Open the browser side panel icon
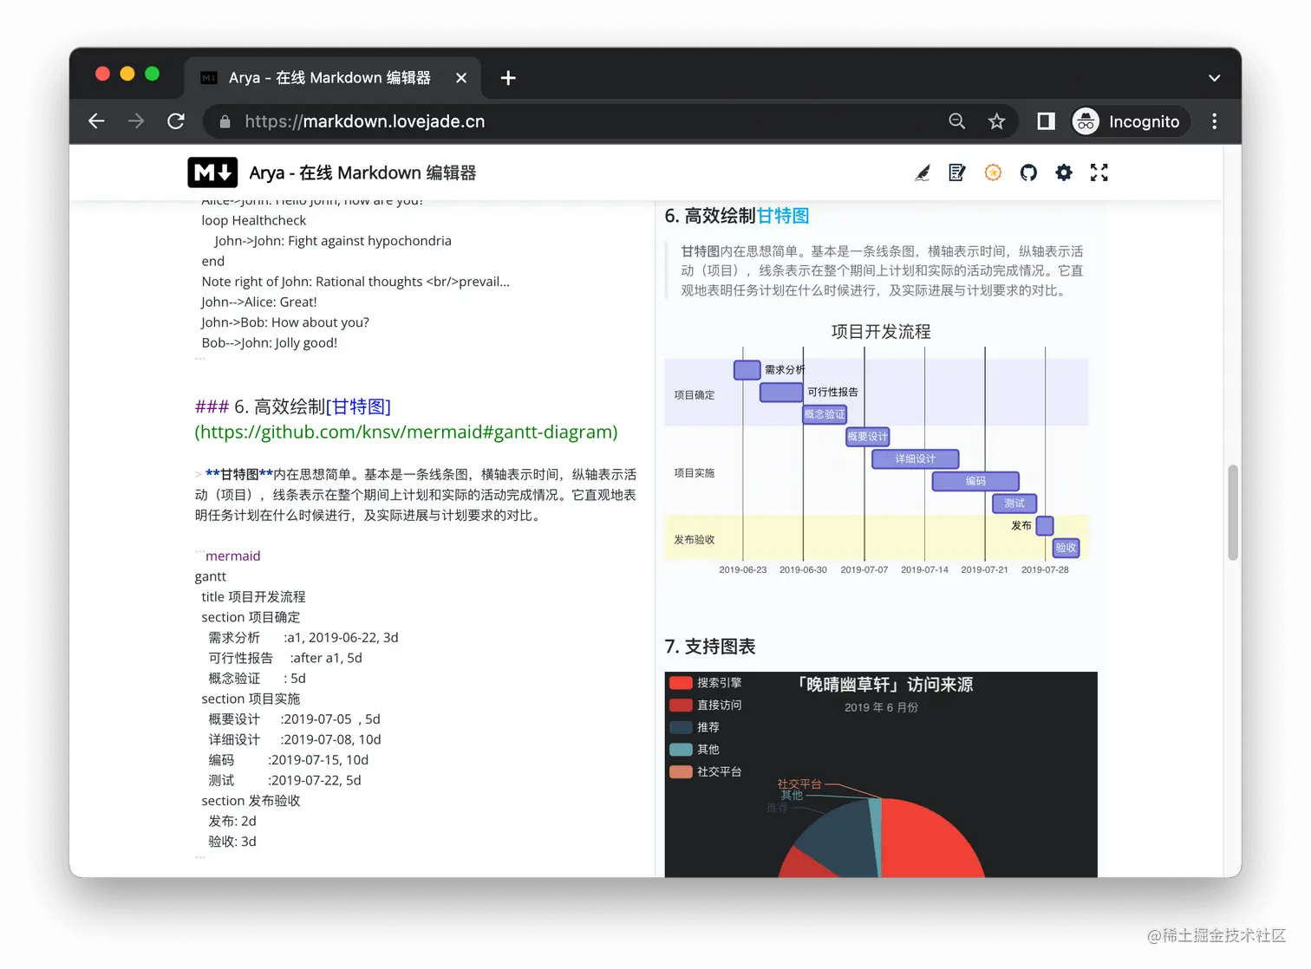Screen dimensions: 1311x969 click(1044, 121)
